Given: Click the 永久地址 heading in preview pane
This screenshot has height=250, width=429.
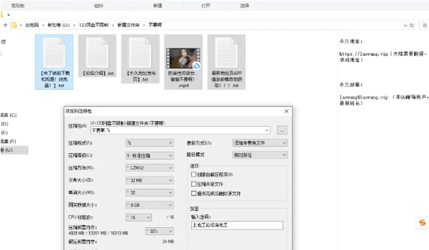Looking at the screenshot, I should [351, 41].
